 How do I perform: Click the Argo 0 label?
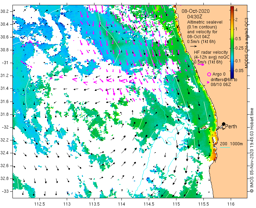[x=219, y=74]
